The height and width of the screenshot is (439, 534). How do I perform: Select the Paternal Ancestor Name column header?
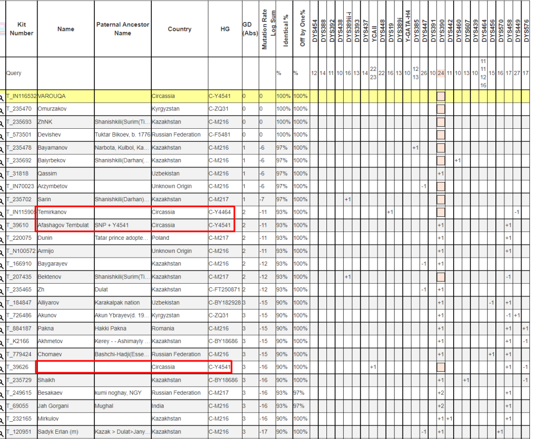pos(123,29)
